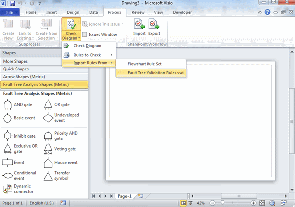Click the horizontal scrollbar thumb
295x207 pixels.
[x=239, y=196]
